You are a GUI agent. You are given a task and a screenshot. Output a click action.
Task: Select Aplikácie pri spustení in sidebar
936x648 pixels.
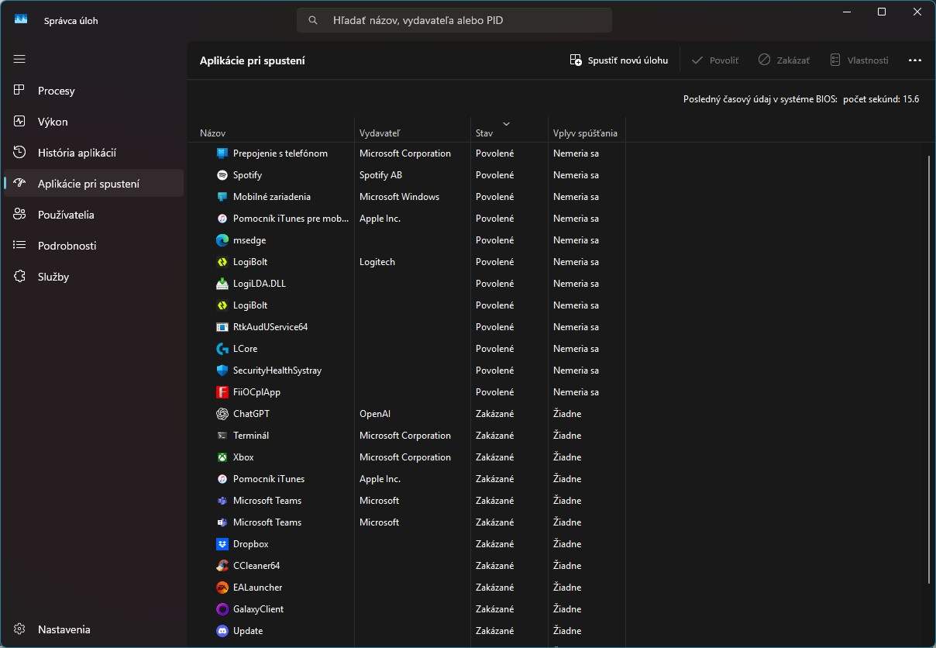pos(94,184)
